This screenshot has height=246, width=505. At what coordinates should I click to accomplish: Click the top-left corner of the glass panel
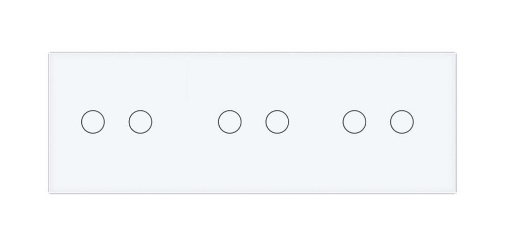[x=50, y=53]
